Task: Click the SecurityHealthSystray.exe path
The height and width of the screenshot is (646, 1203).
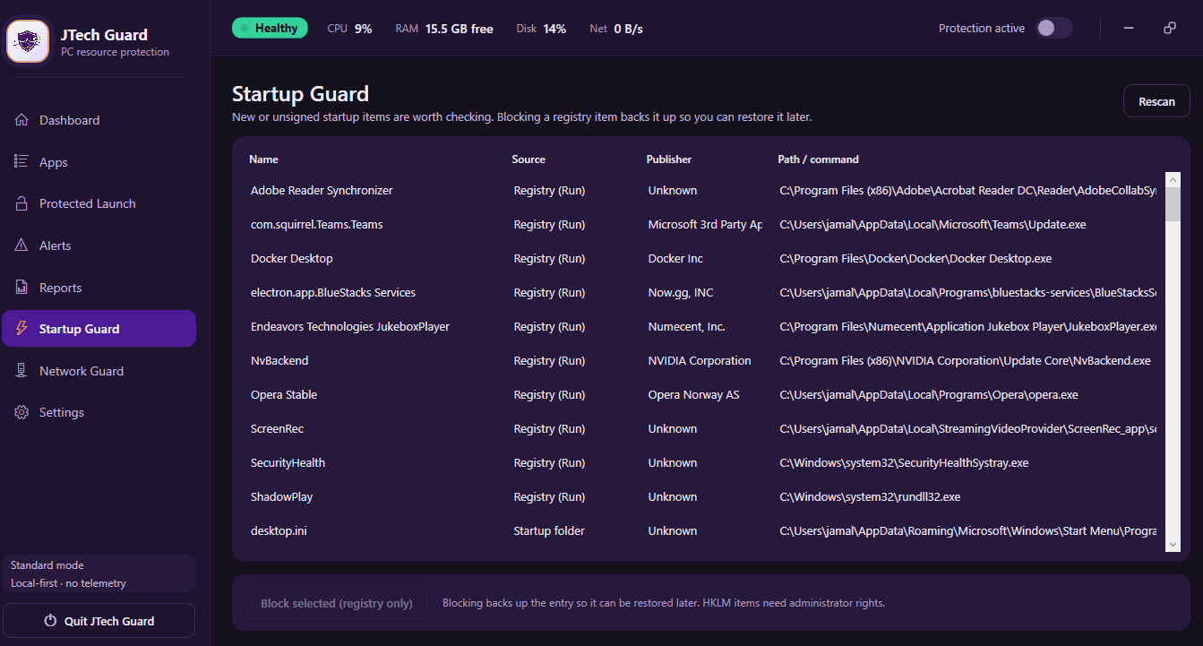Action: (x=904, y=463)
